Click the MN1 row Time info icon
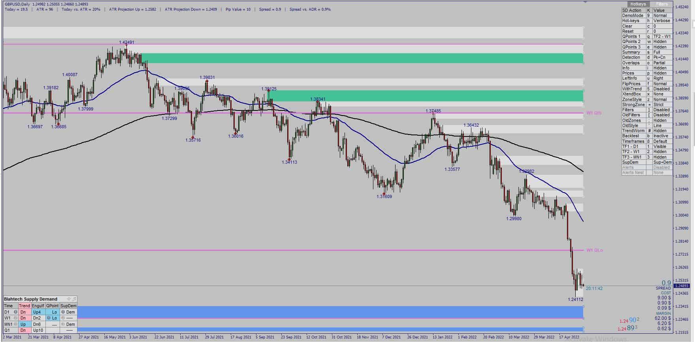The height and width of the screenshot is (342, 695). pyautogui.click(x=15, y=324)
